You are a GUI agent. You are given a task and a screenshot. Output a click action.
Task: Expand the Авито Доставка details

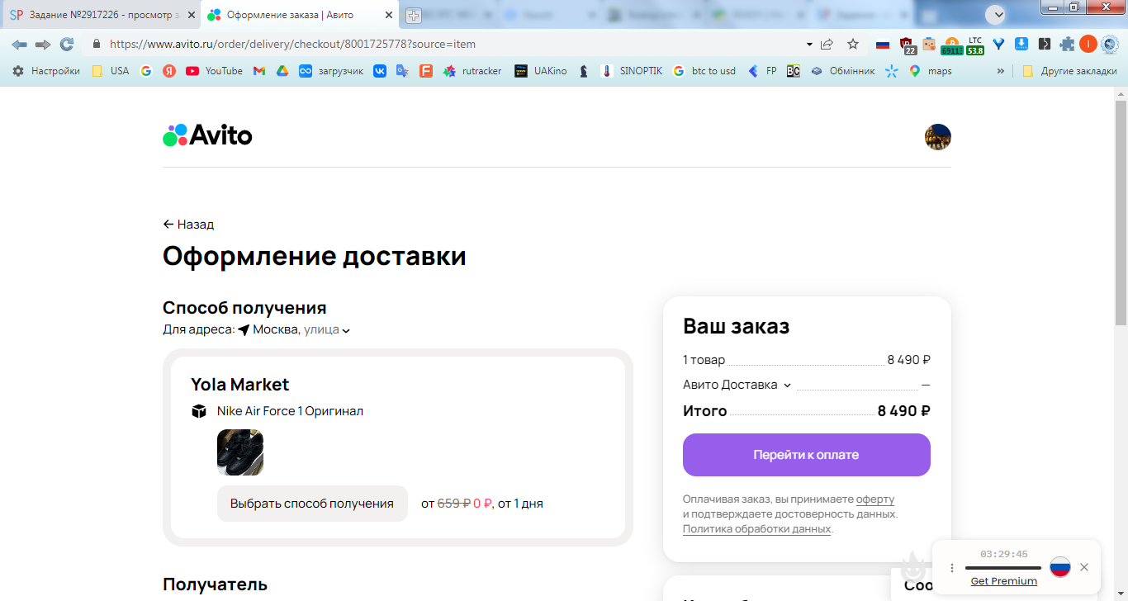(737, 385)
